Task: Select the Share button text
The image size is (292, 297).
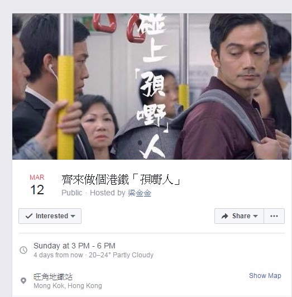Action: [x=241, y=216]
